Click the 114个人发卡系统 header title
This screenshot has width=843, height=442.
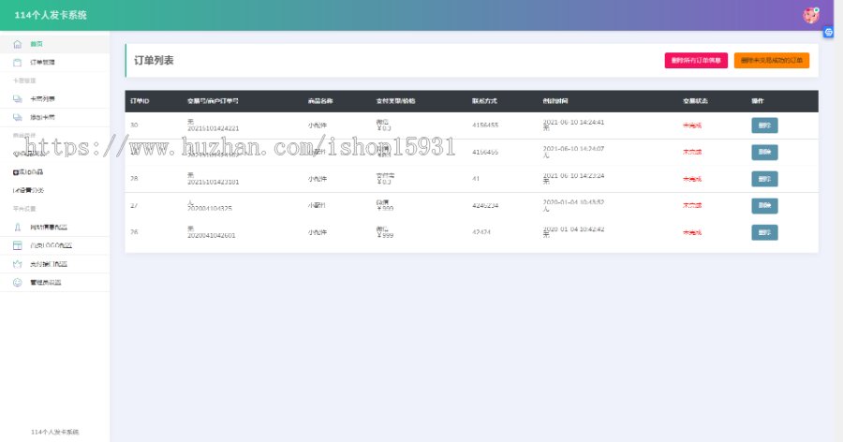tap(51, 15)
